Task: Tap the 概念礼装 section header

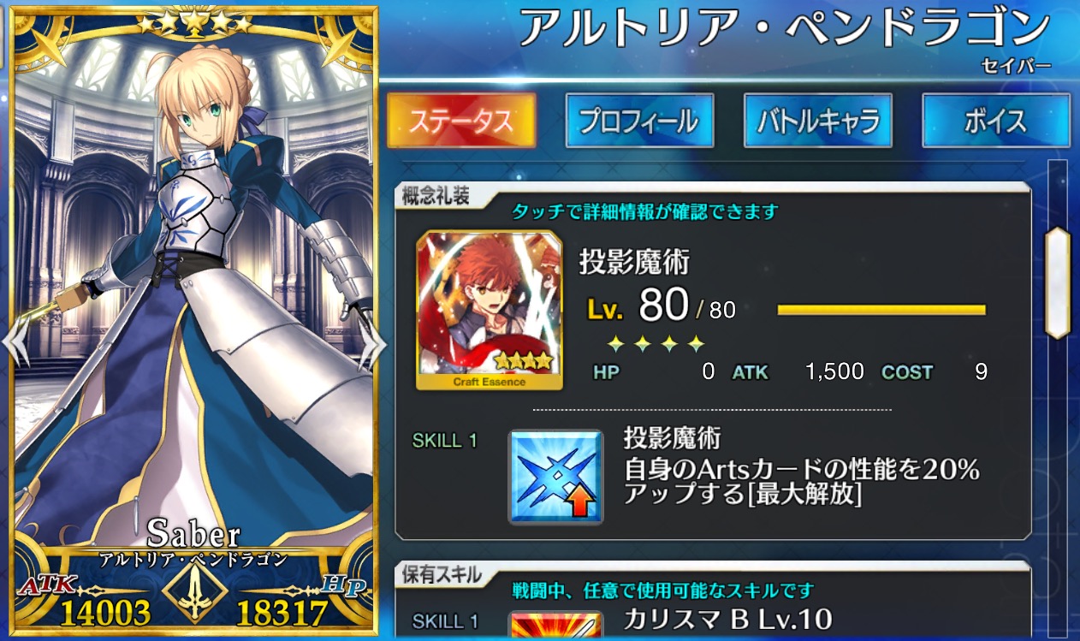Action: tap(436, 196)
